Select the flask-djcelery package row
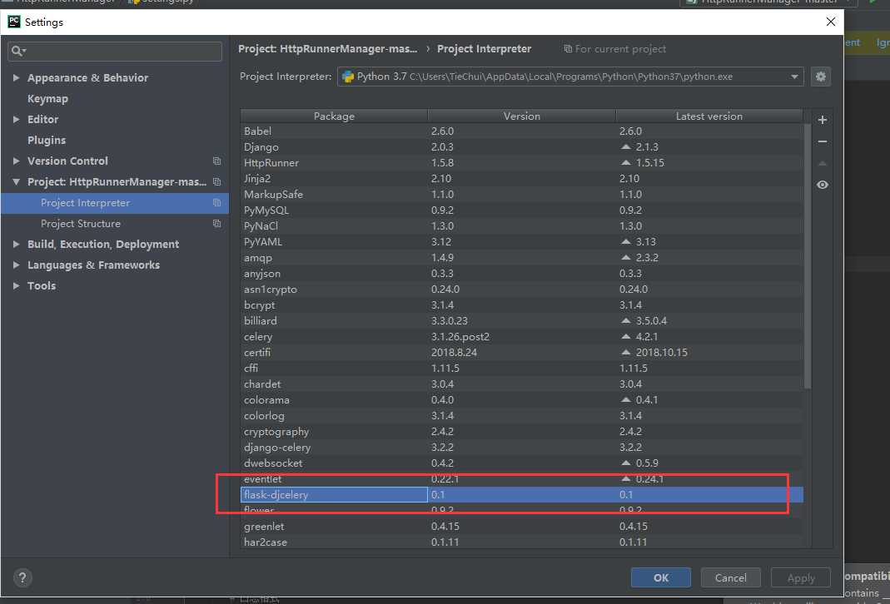Screen dimensions: 890x604 tap(522, 494)
